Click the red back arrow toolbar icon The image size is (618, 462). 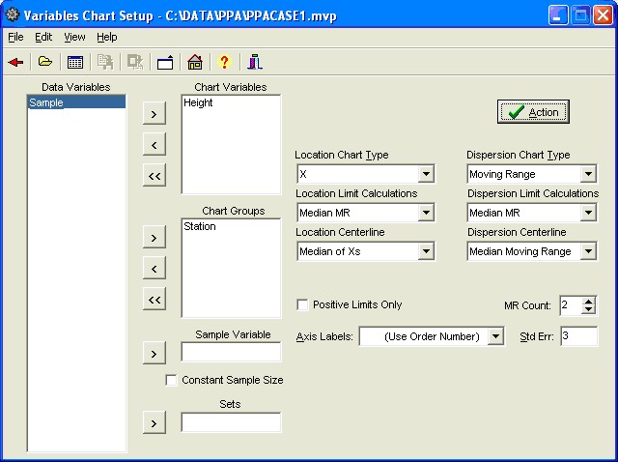[15, 62]
